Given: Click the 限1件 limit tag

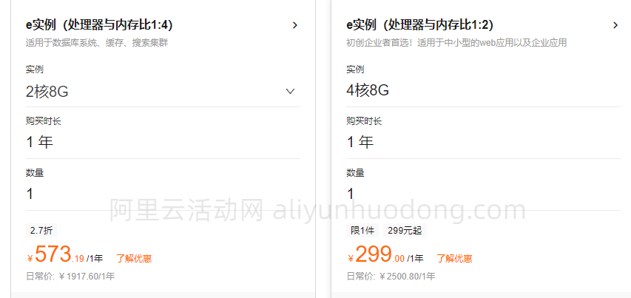Looking at the screenshot, I should pyautogui.click(x=362, y=231).
